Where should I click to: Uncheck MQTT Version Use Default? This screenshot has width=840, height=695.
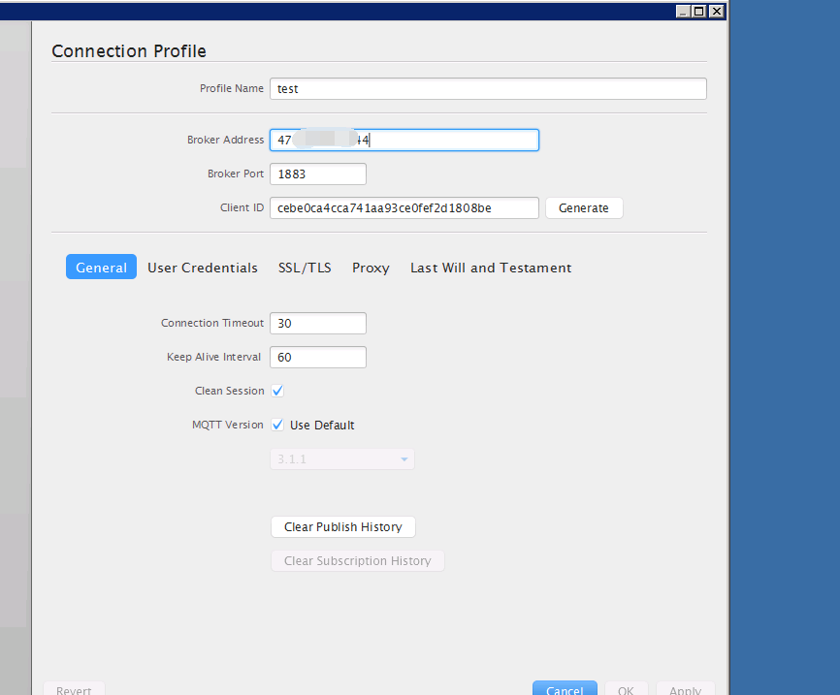click(277, 426)
